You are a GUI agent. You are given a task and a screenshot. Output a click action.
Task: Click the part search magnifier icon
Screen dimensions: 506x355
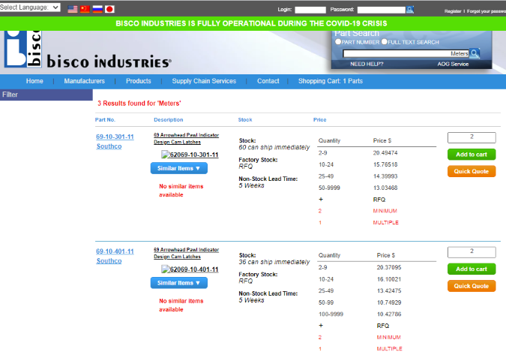click(474, 54)
